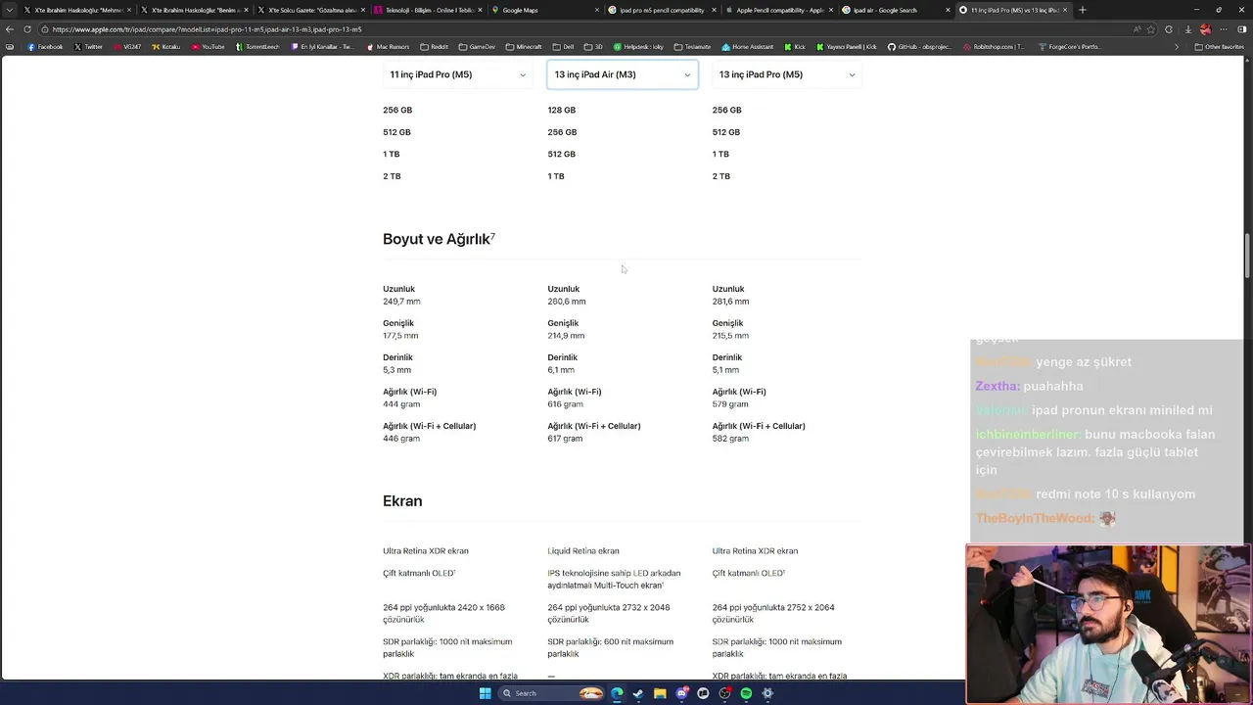
Task: Open the tab search chevron at top left
Action: pyautogui.click(x=11, y=10)
